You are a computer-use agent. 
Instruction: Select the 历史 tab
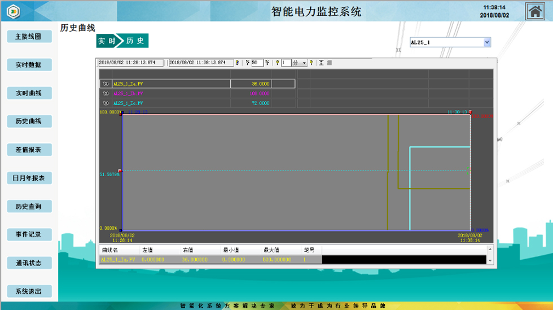click(135, 41)
